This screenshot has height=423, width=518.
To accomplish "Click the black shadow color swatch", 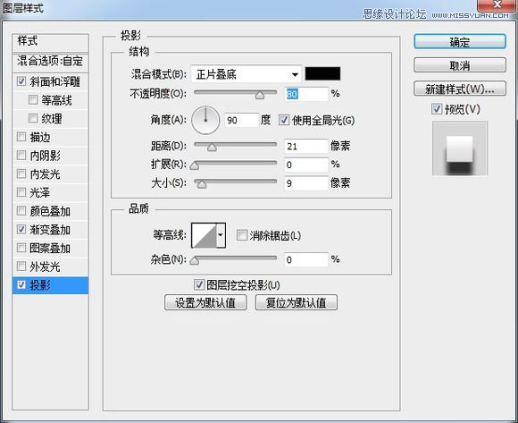I will coord(322,73).
